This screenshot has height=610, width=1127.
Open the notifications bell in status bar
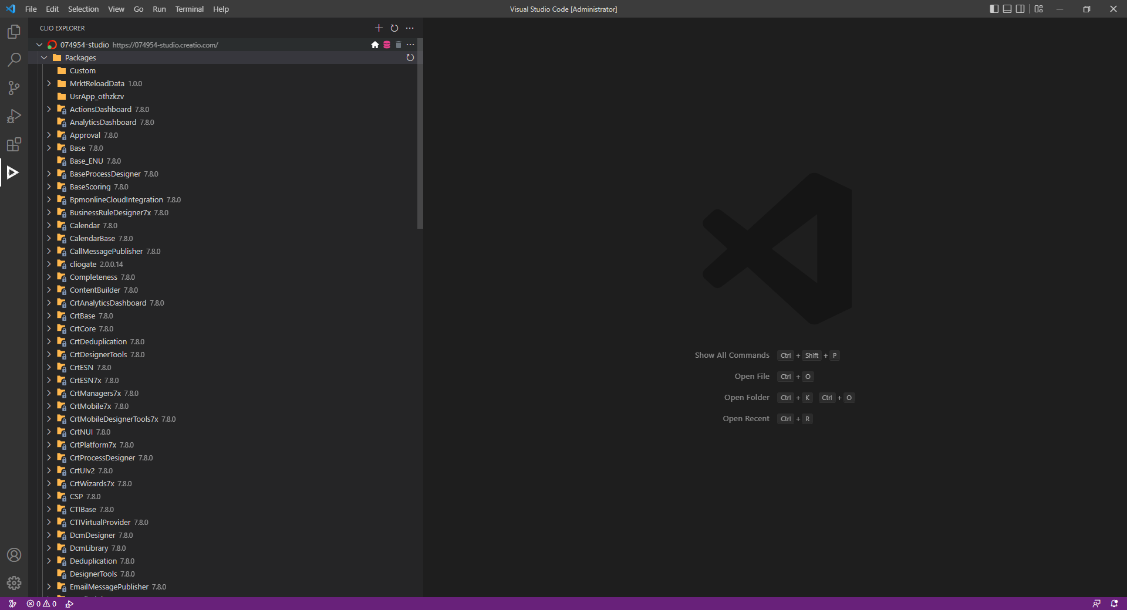point(1113,604)
